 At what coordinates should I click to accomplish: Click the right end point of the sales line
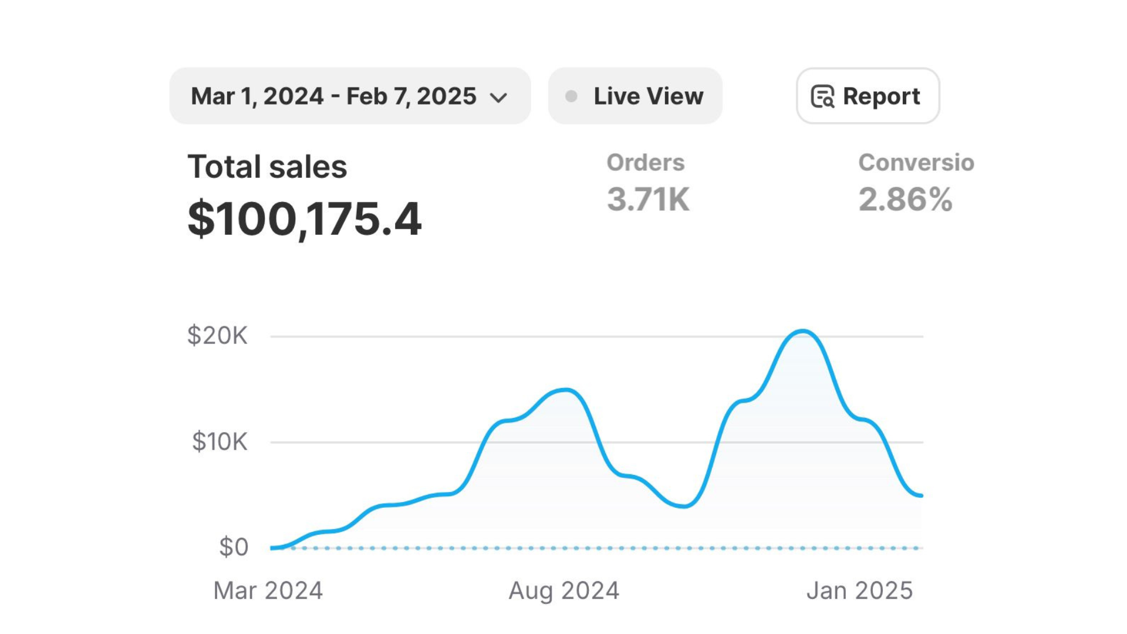pyautogui.click(x=921, y=495)
